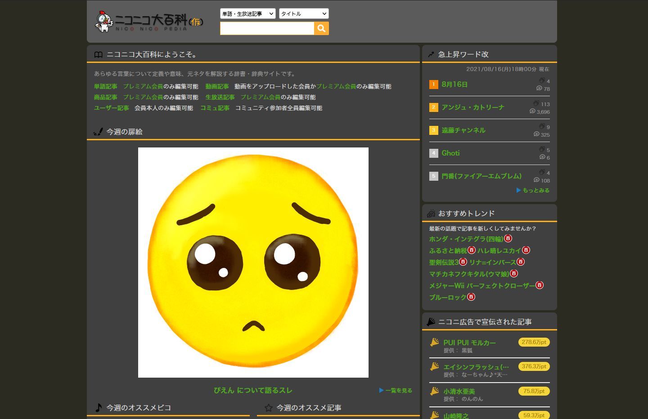Open リナ=インバース trend link

coord(493,262)
